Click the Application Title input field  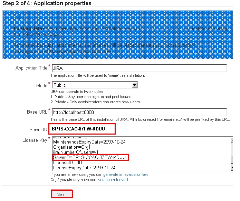[139, 68]
